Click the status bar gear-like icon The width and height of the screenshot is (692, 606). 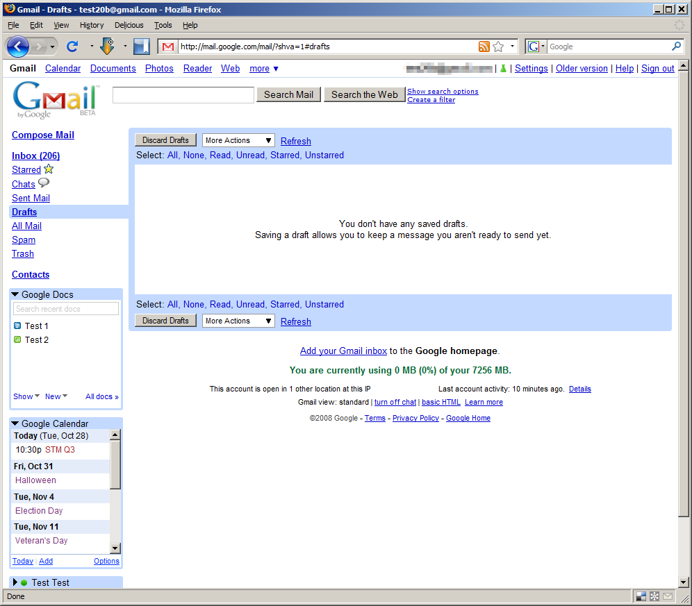[654, 596]
